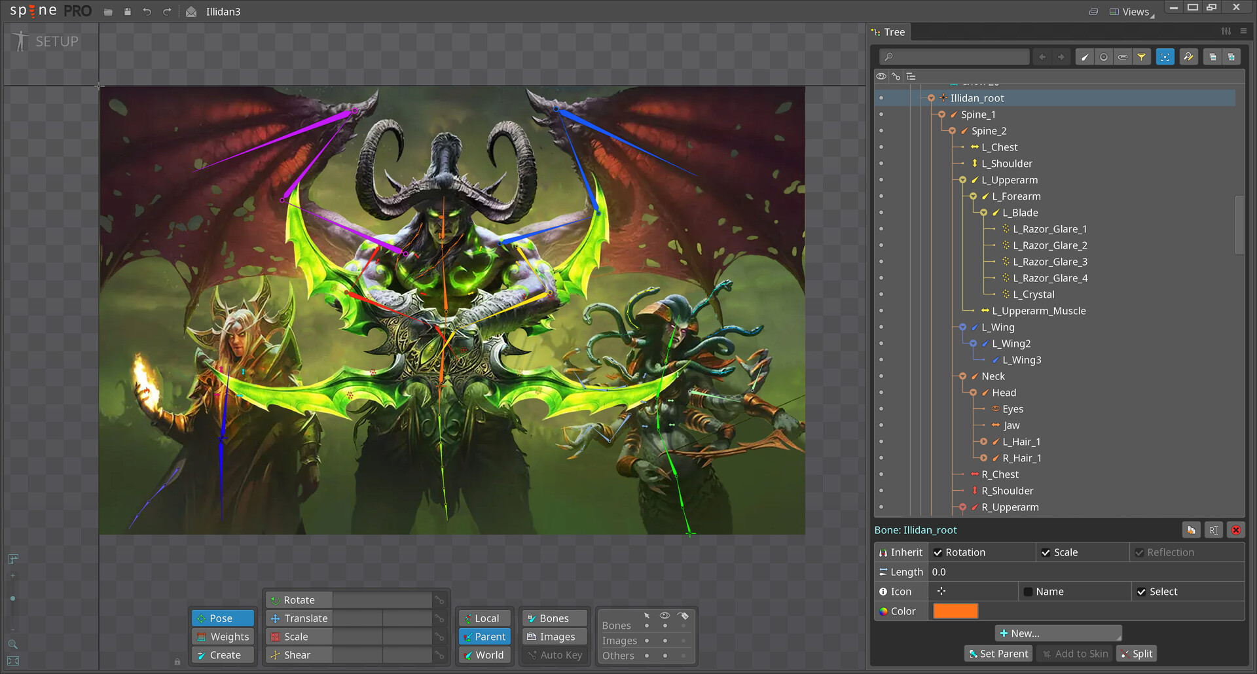Expand the L_Hair_1 node
The height and width of the screenshot is (674, 1257).
[983, 442]
